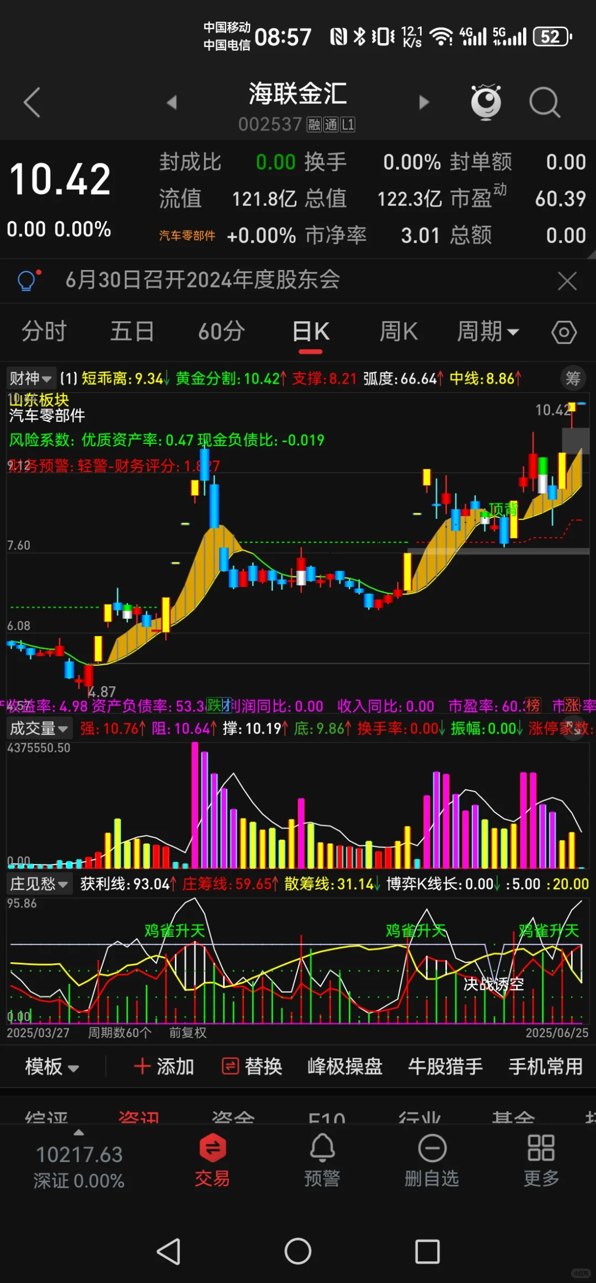Tap the 筹 chip distribution button
Image resolution: width=596 pixels, height=1283 pixels.
[x=573, y=378]
